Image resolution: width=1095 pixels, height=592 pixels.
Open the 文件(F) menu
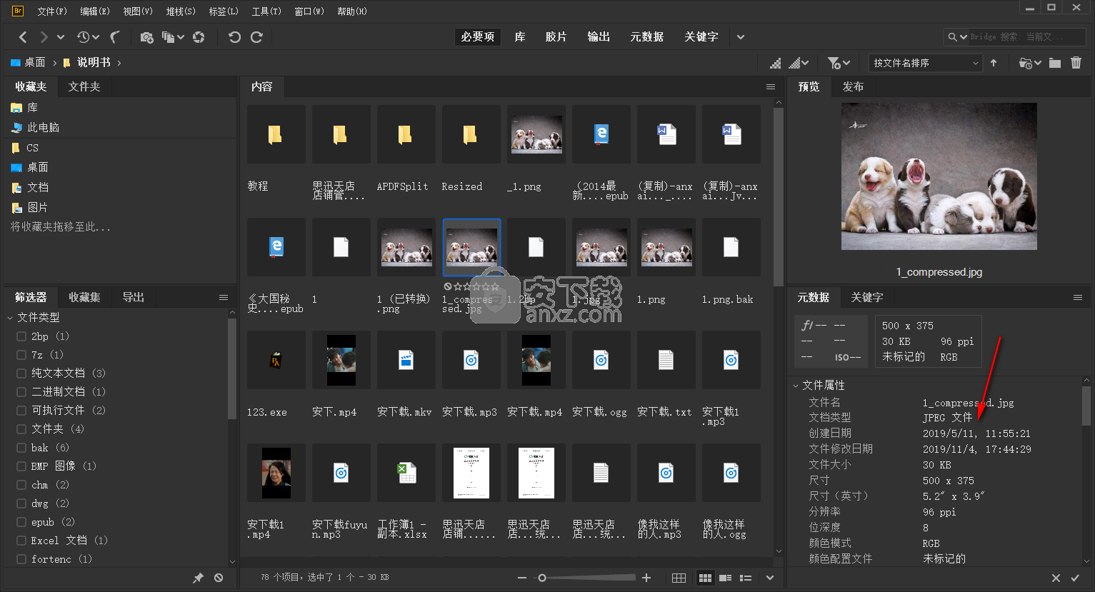pos(52,11)
